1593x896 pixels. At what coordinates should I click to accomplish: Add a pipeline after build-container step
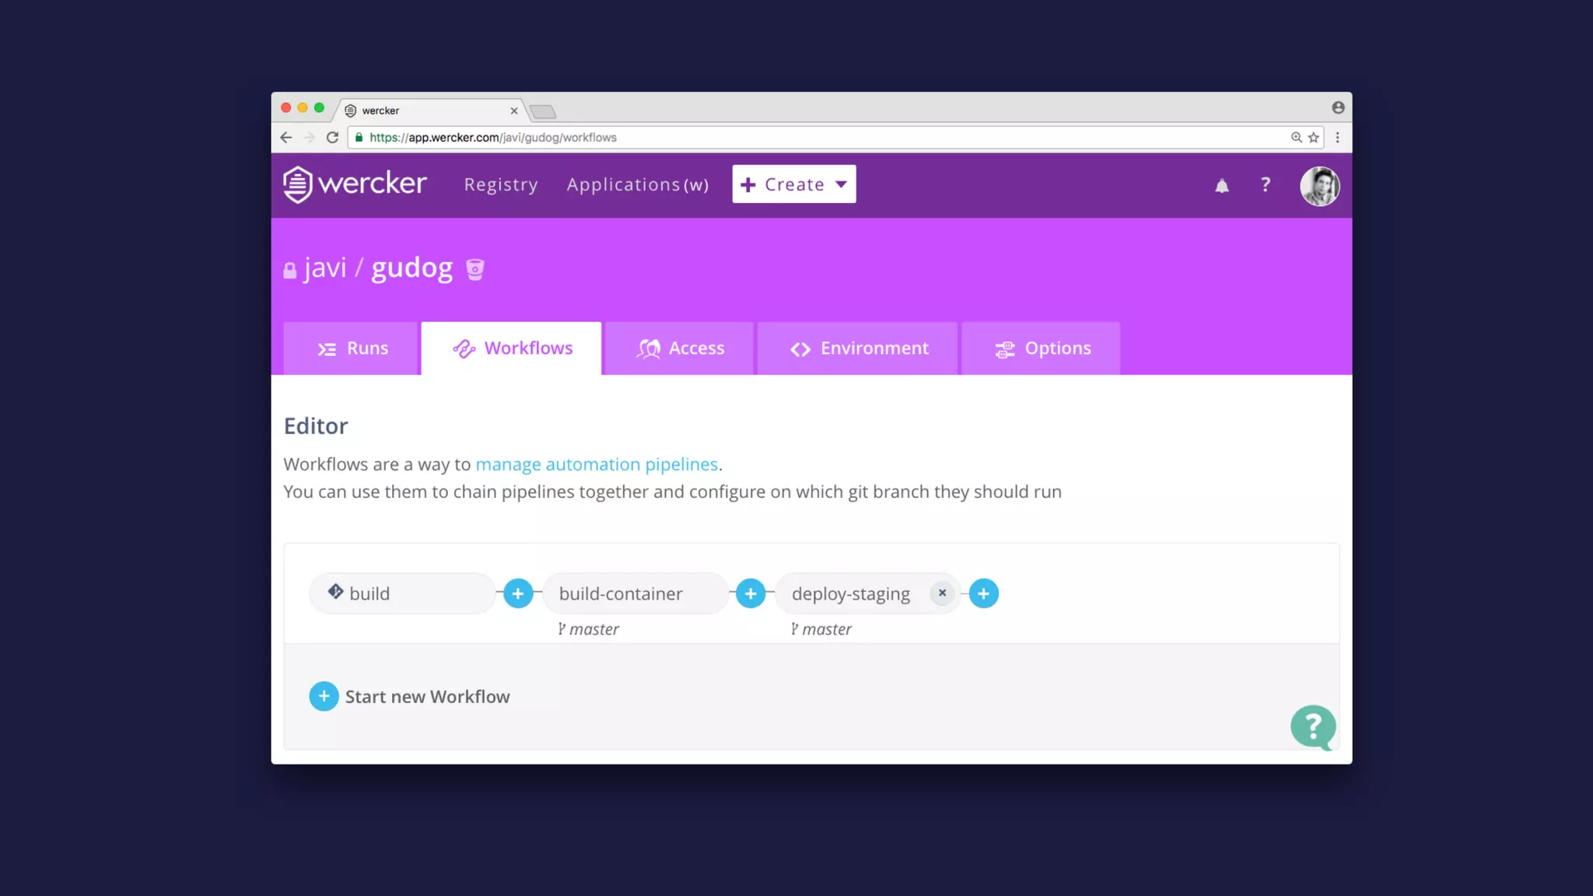751,593
